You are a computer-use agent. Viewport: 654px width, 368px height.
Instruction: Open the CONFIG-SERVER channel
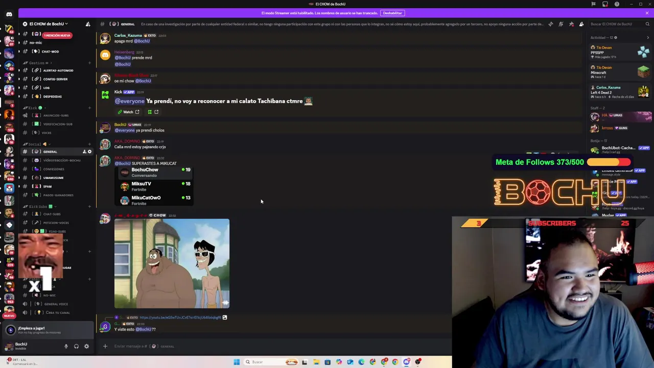[x=56, y=79]
